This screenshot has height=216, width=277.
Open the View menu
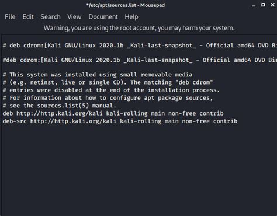74,17
